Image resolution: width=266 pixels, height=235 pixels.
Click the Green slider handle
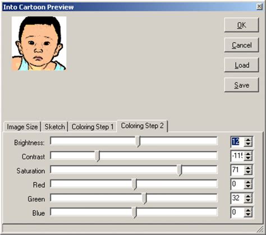point(144,198)
